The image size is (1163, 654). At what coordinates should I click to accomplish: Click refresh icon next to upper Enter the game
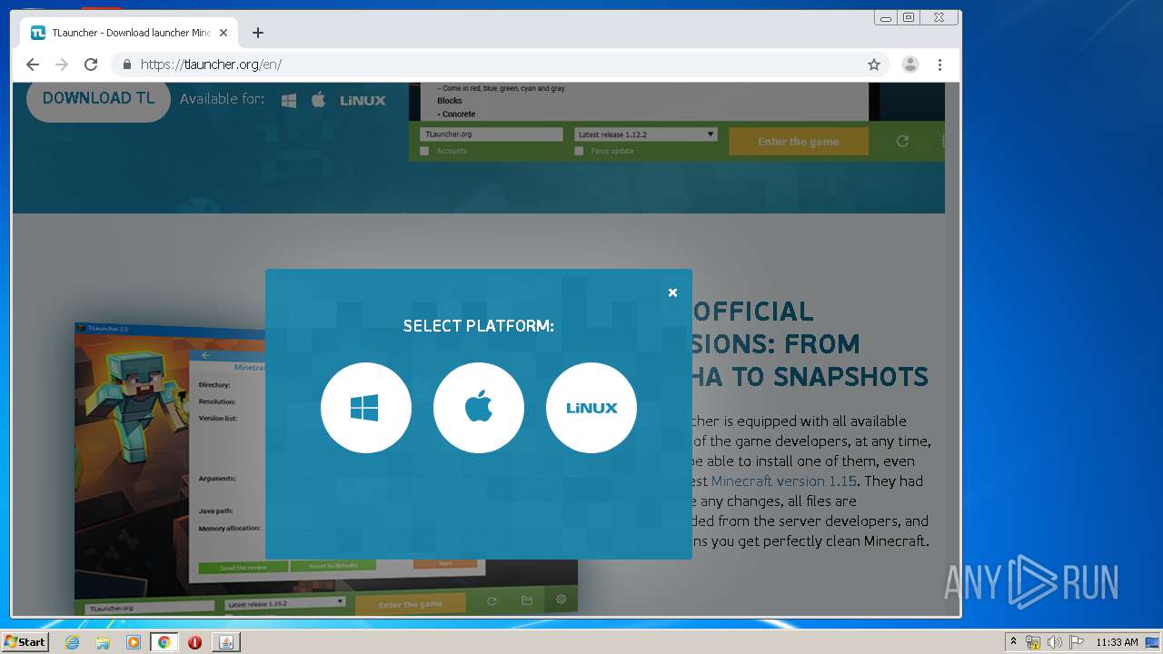pyautogui.click(x=902, y=141)
